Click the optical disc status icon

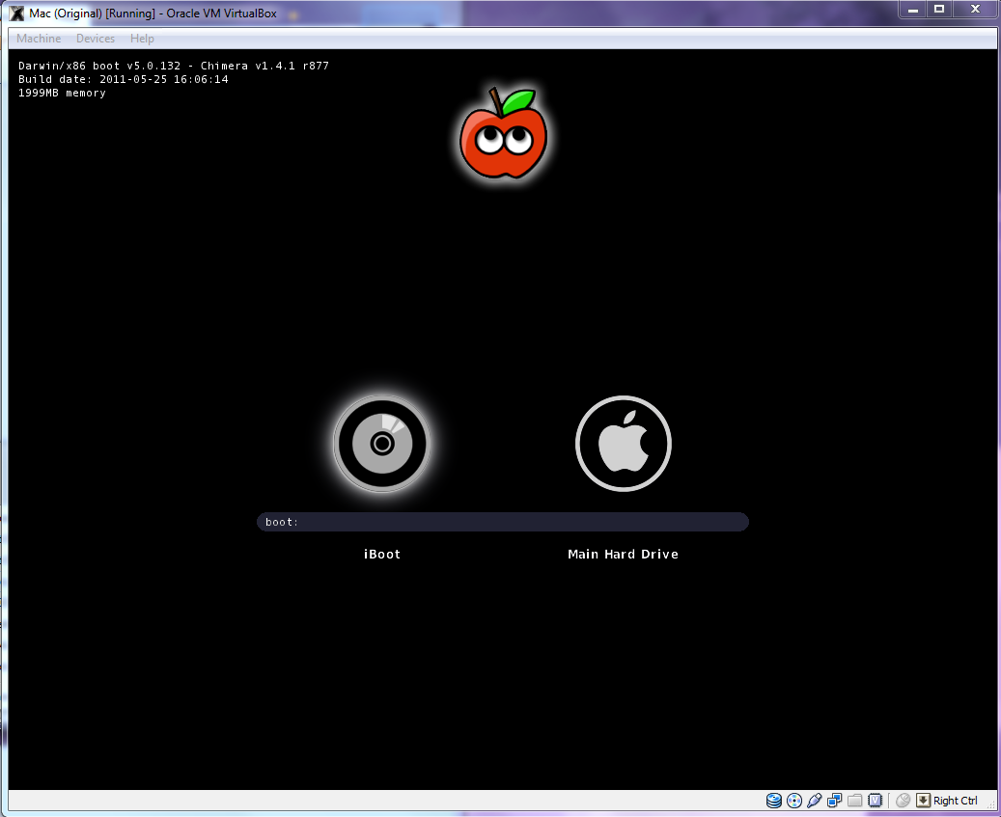pyautogui.click(x=794, y=801)
